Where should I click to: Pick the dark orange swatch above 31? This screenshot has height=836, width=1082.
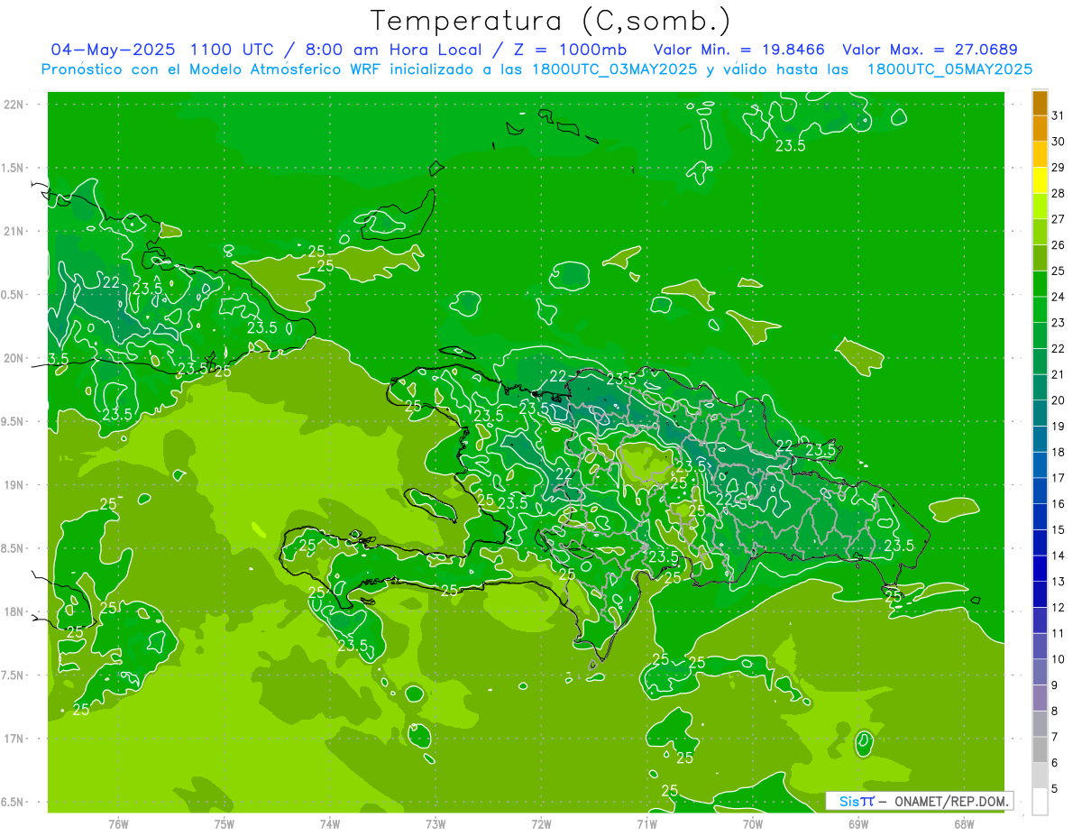click(1040, 103)
